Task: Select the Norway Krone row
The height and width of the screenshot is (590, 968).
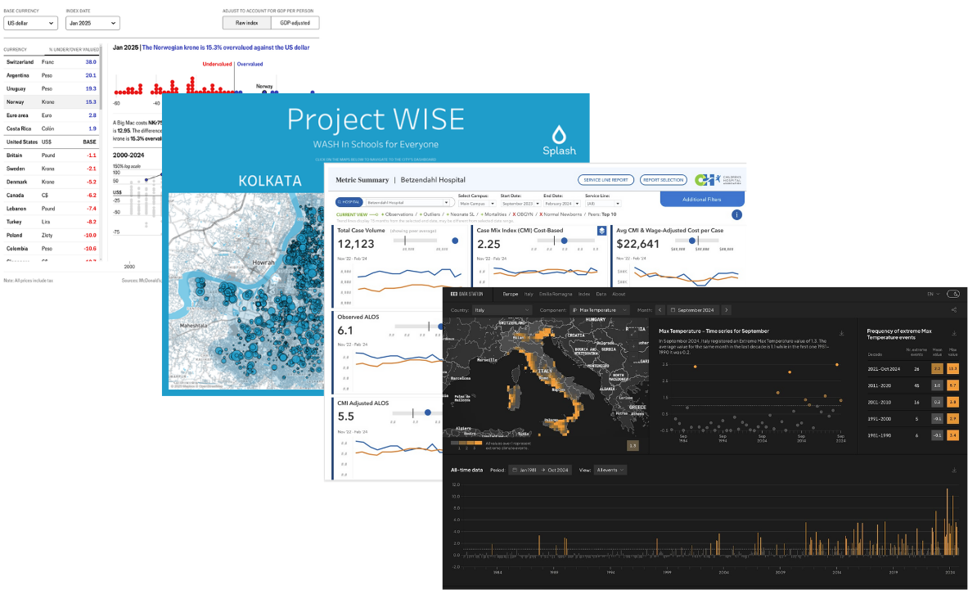Action: pyautogui.click(x=52, y=101)
